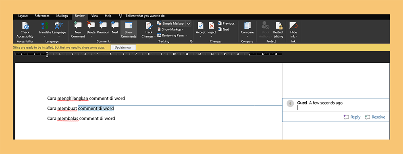Reply to Gusti's comment
403x154 pixels.
352,117
